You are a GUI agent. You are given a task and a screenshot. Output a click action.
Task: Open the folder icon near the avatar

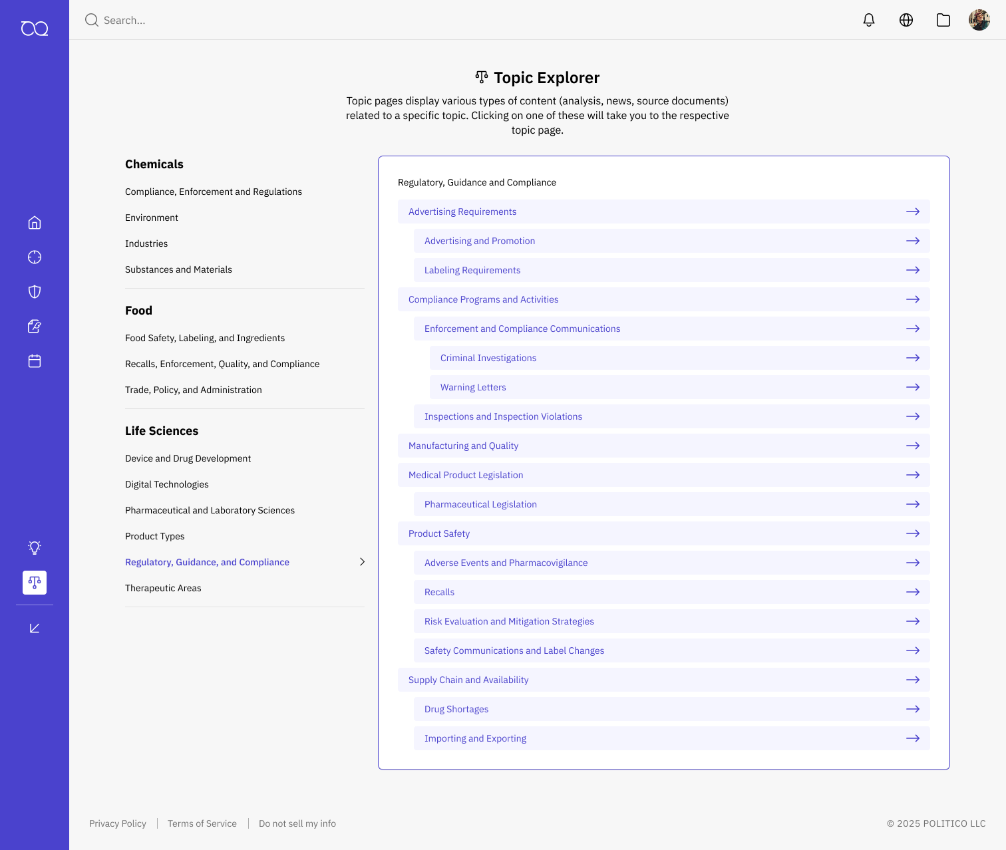(x=943, y=20)
